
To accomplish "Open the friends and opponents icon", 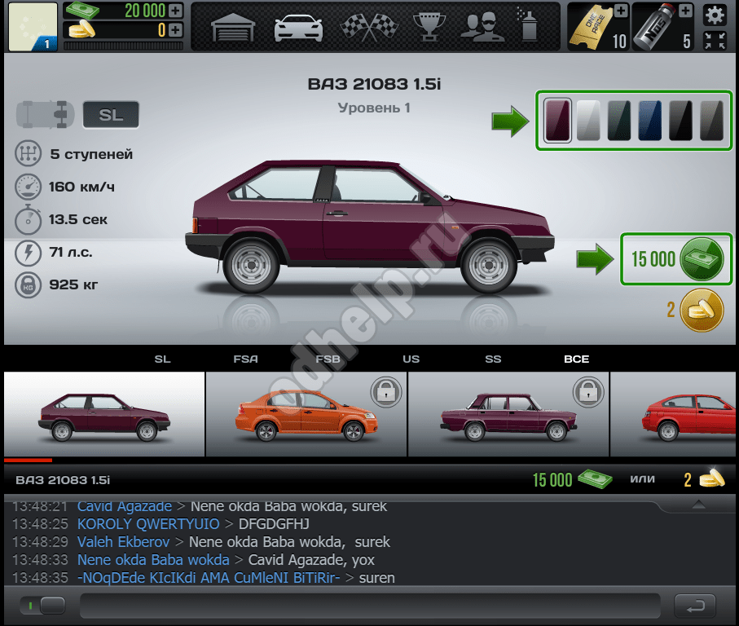I will point(481,27).
